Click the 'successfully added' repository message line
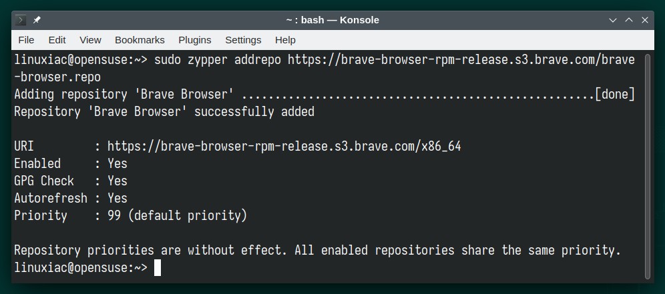The image size is (665, 294). click(164, 112)
